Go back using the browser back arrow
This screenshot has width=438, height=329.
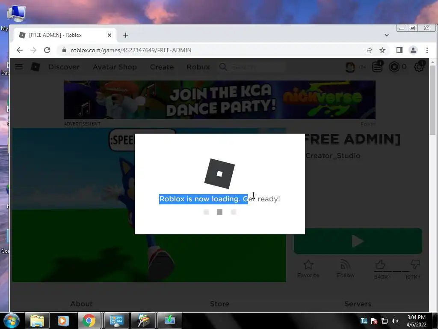coord(20,50)
